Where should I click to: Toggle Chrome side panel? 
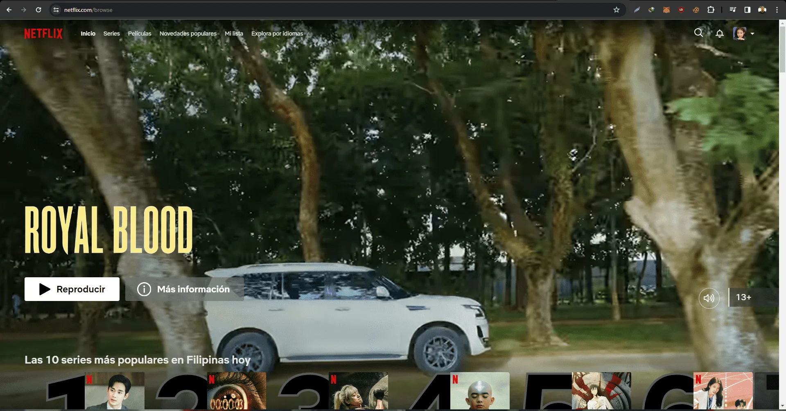coord(748,10)
